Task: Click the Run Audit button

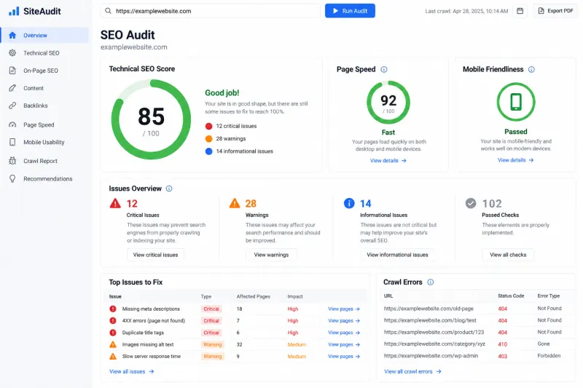Action: point(350,11)
